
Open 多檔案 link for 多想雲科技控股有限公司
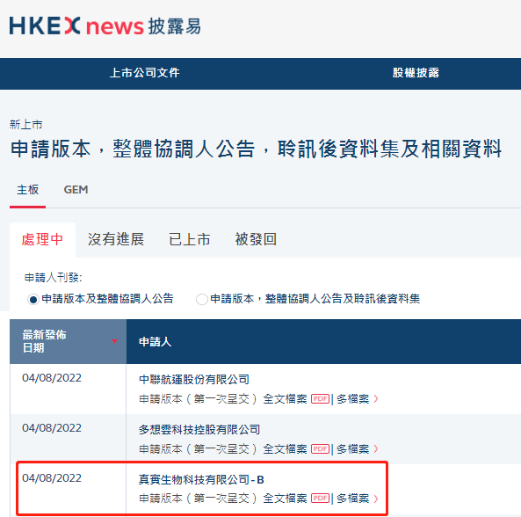352,448
